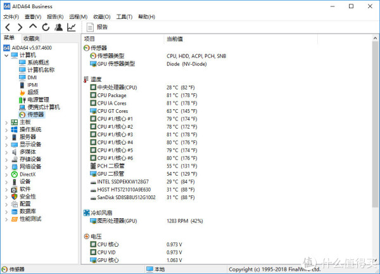Image resolution: width=380 pixels, height=274 pixels.
Task: Click the 多媒体 speaker icon
Action: point(15,152)
